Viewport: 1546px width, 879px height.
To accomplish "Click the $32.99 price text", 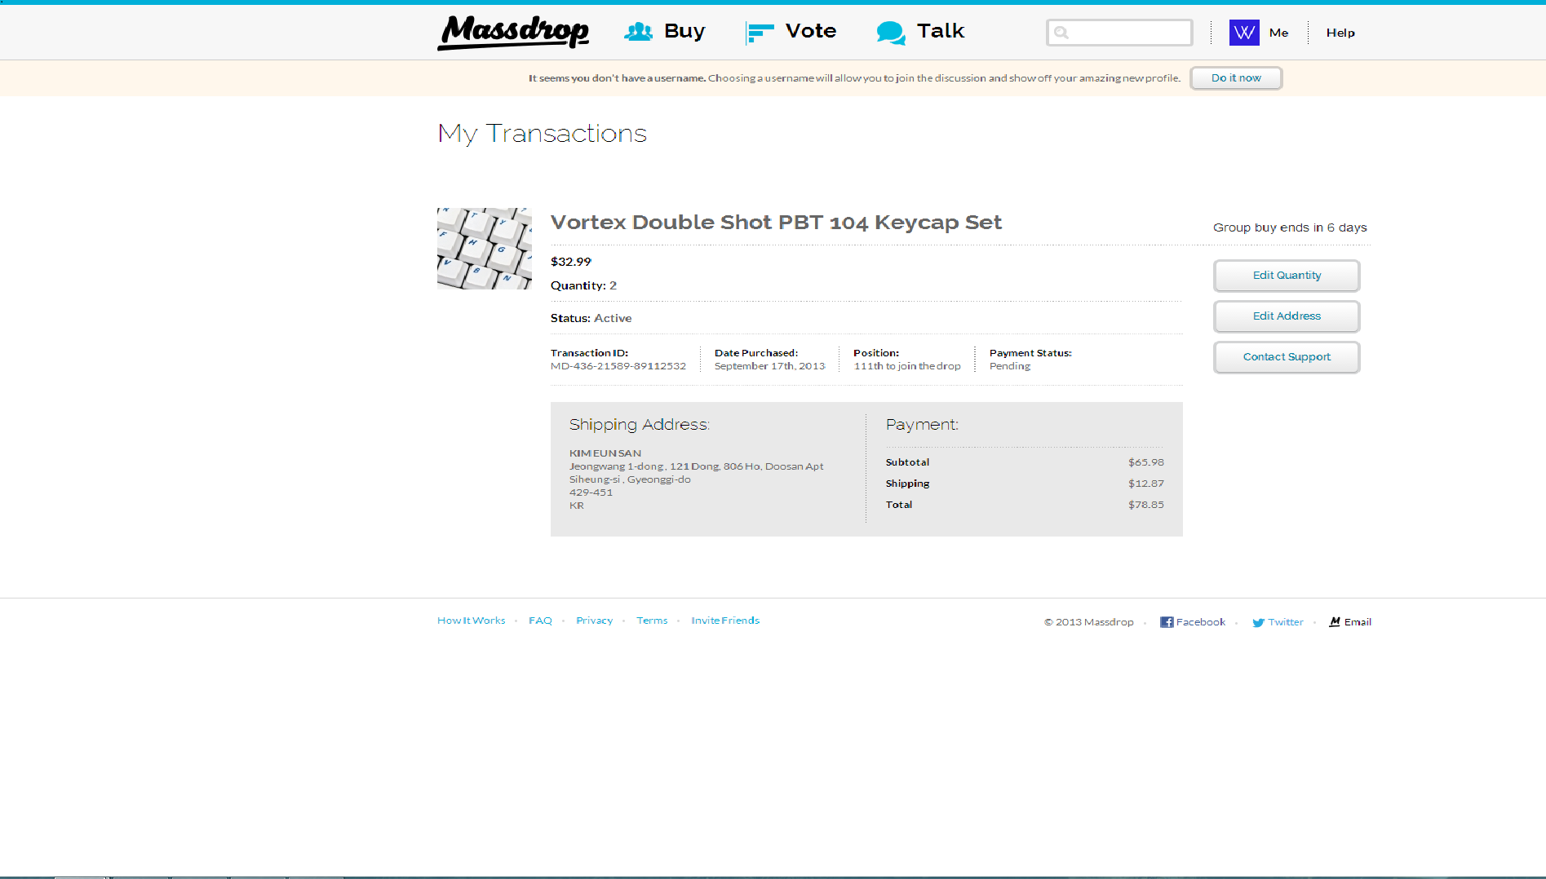I will (571, 262).
